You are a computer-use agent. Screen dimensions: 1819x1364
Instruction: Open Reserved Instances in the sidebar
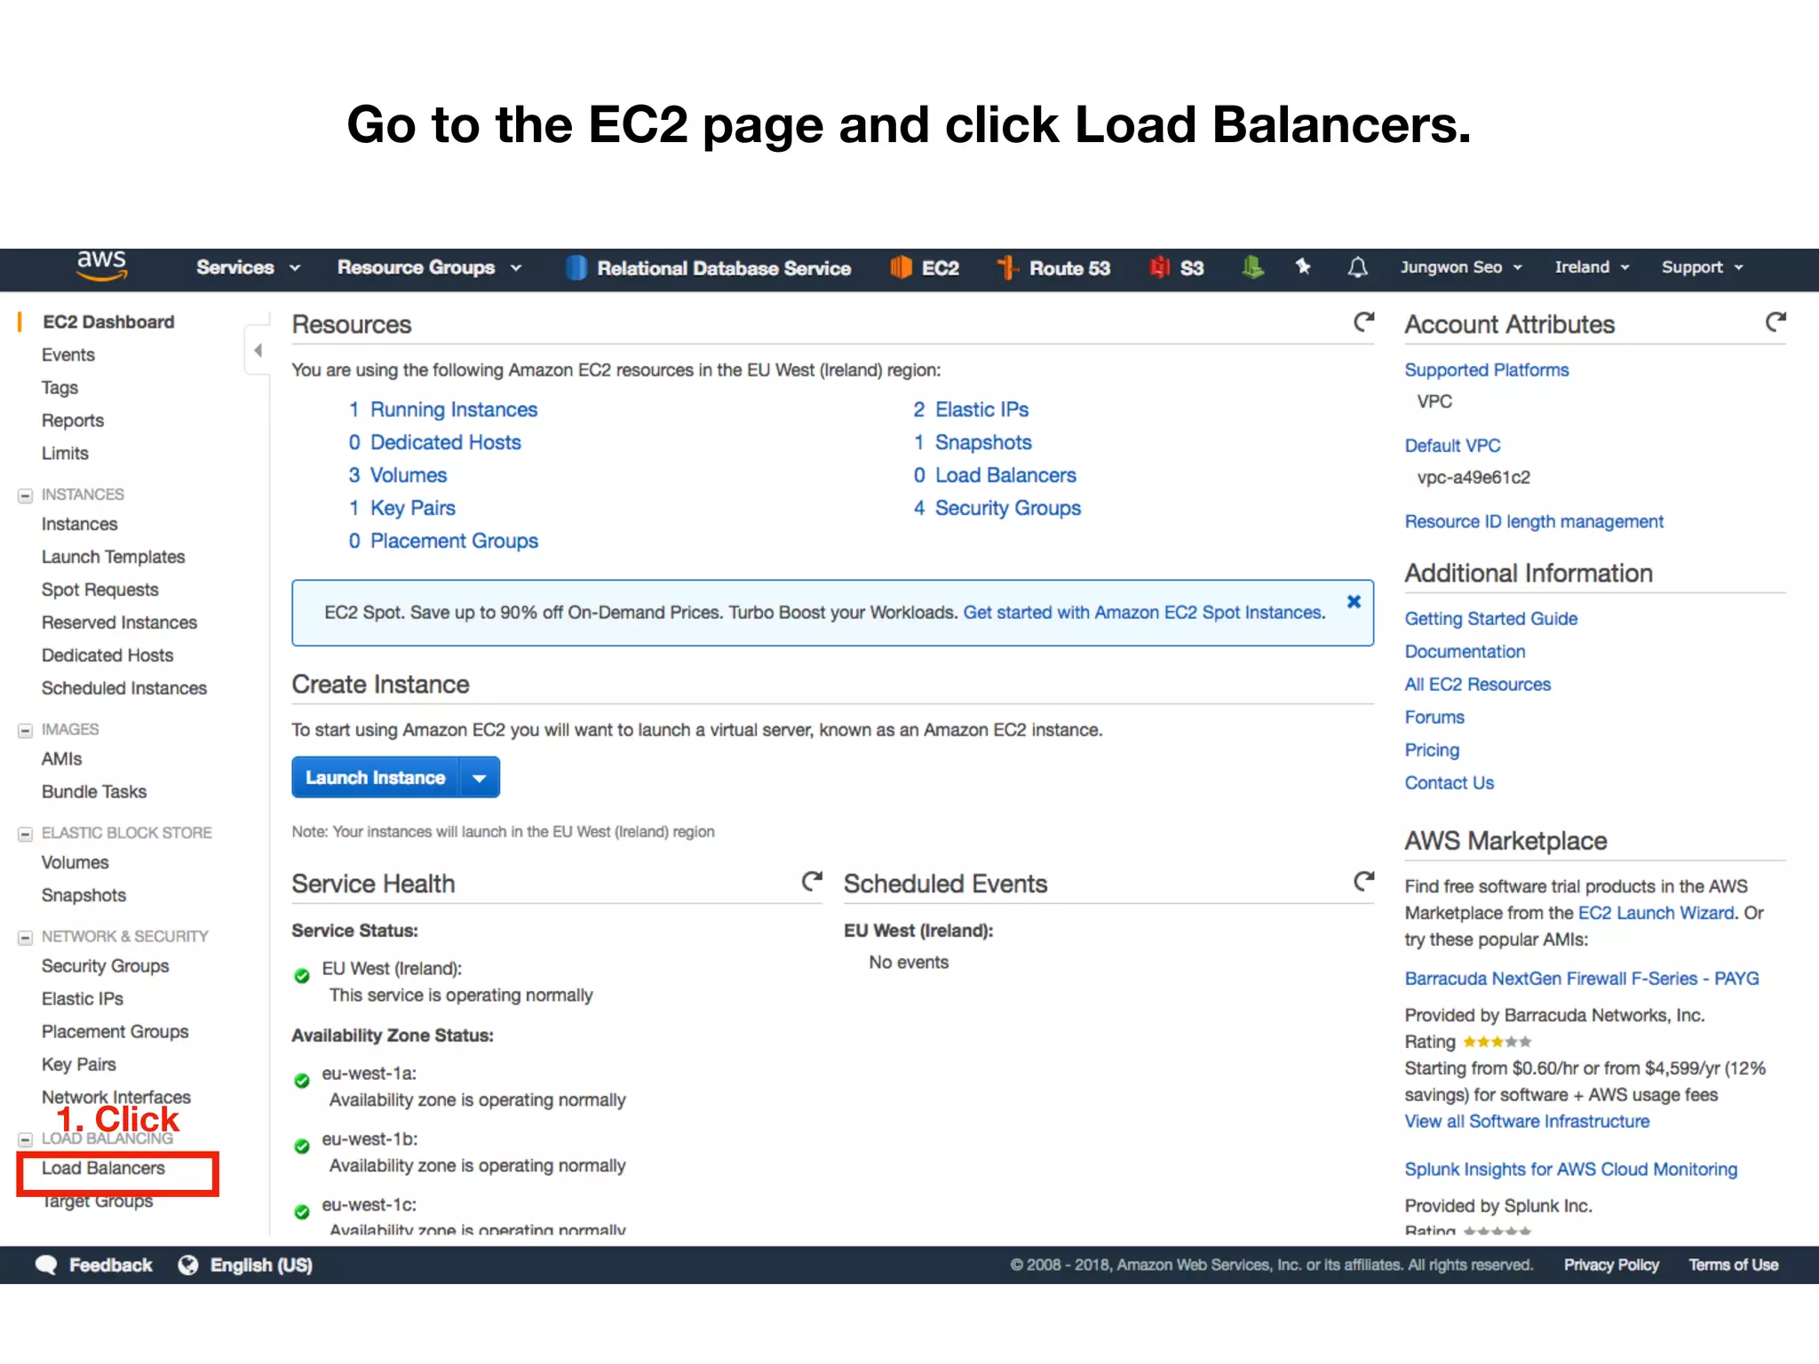pos(119,623)
